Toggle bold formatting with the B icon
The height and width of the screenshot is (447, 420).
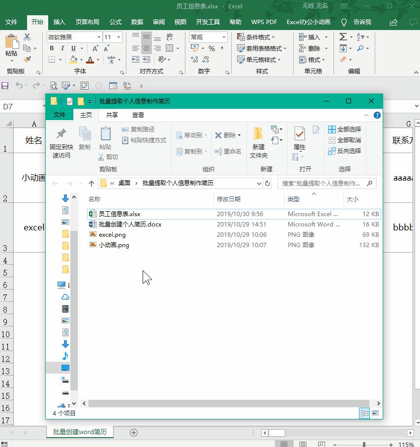coord(51,49)
